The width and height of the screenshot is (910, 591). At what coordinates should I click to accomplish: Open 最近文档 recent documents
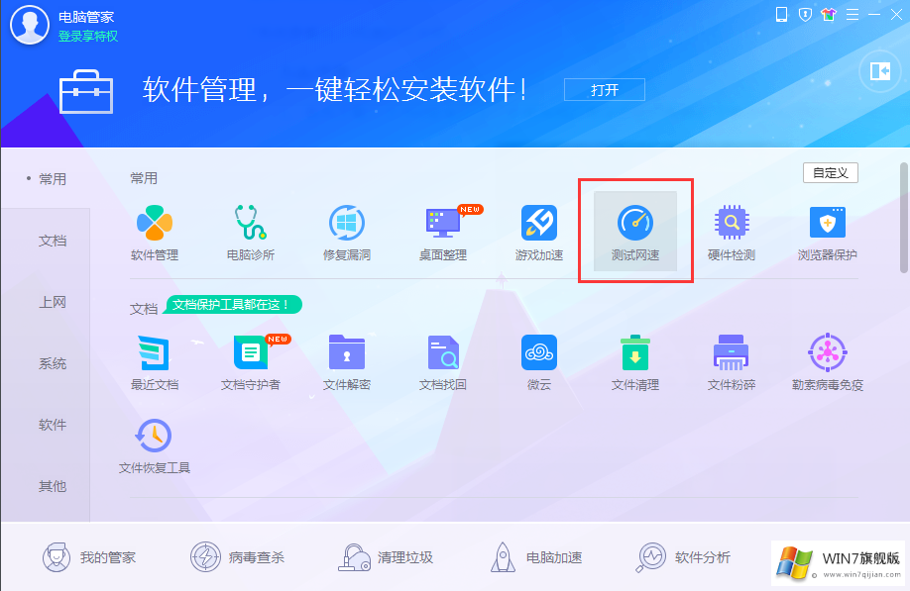point(155,352)
